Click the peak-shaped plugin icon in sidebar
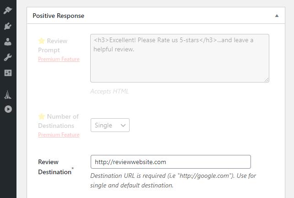 8,95
